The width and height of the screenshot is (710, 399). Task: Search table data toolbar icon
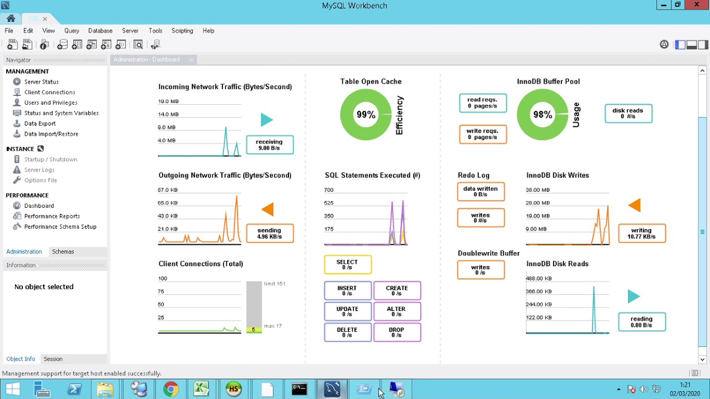coord(138,45)
